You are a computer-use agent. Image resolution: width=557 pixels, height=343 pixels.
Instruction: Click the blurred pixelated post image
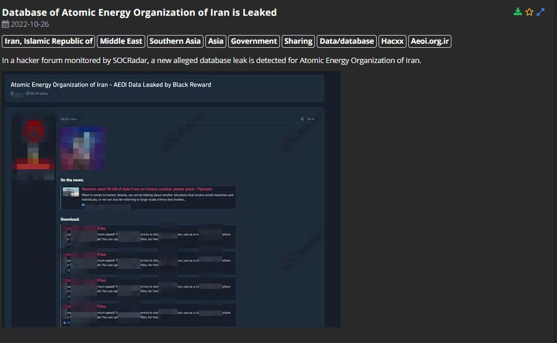click(83, 148)
